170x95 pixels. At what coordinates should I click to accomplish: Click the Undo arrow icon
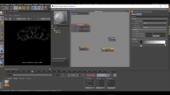(3, 8)
